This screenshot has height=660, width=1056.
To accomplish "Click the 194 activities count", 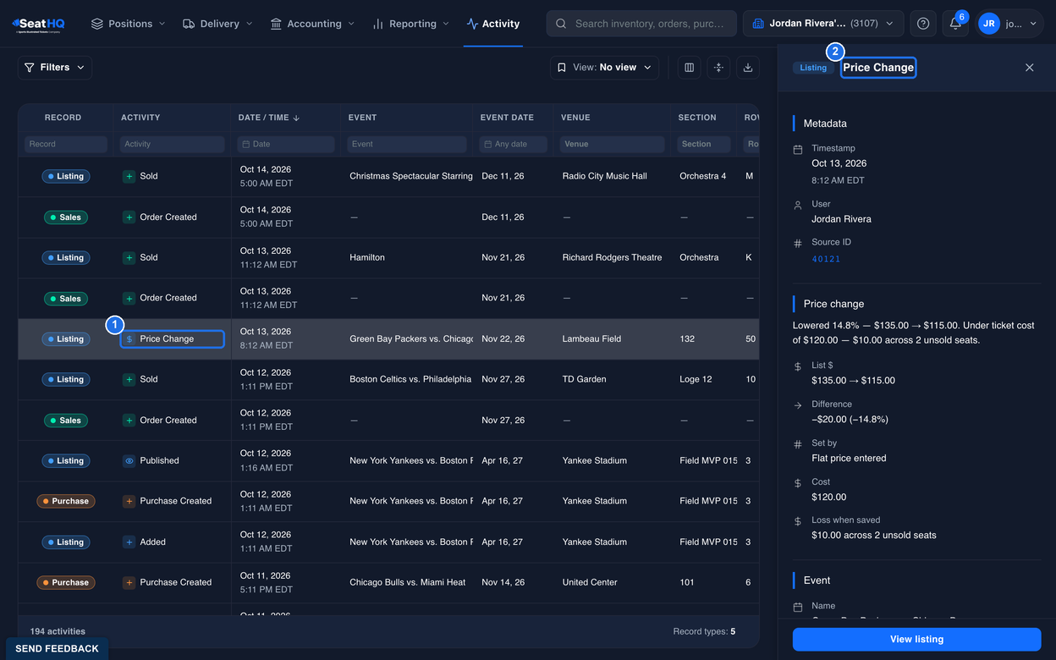I will [x=58, y=631].
